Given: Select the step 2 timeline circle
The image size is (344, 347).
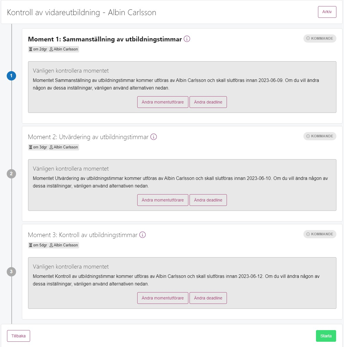Looking at the screenshot, I should (x=11, y=174).
